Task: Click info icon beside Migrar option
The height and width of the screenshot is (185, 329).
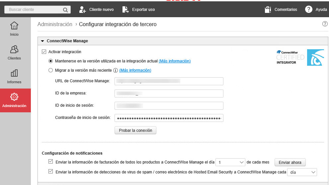Action: pyautogui.click(x=116, y=70)
